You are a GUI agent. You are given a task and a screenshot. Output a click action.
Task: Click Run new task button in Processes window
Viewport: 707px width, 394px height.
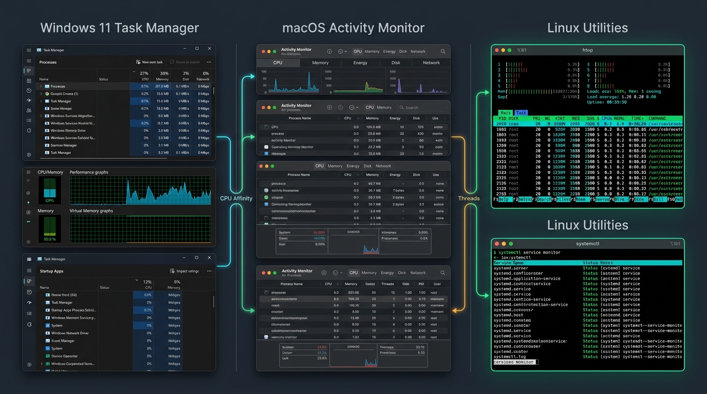click(150, 62)
